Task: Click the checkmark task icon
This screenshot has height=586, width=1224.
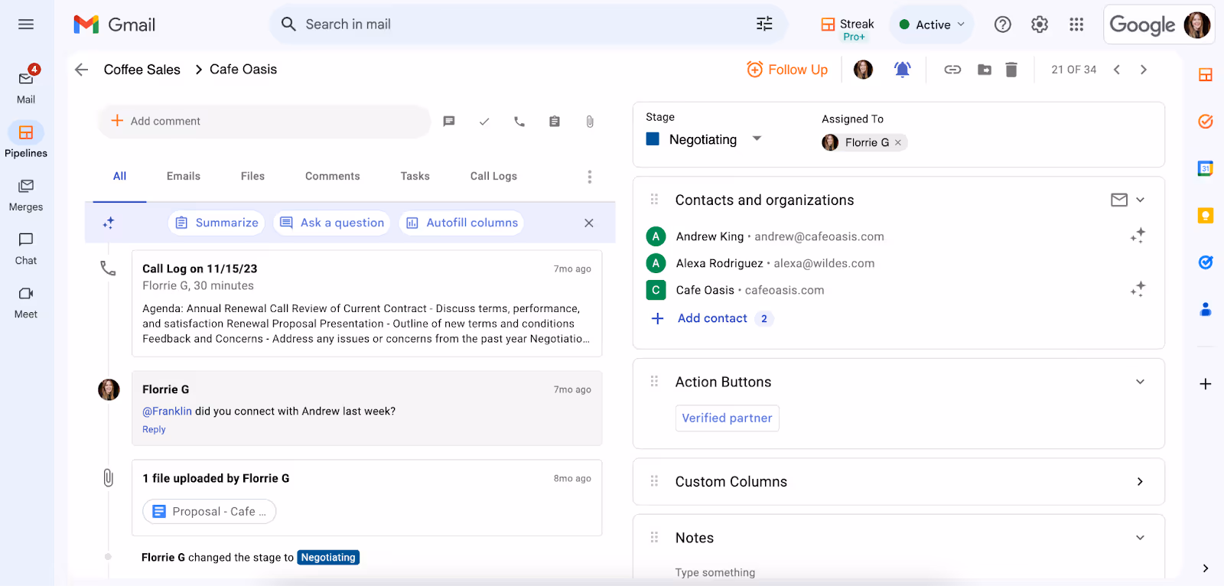Action: click(484, 122)
